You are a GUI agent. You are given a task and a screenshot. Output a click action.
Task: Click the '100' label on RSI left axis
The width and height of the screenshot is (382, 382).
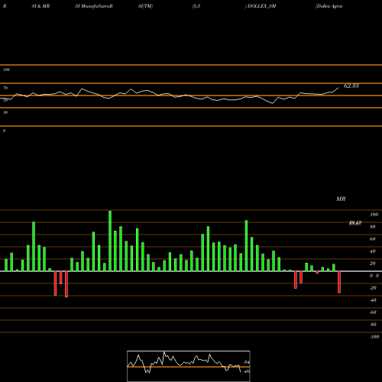click(x=6, y=70)
